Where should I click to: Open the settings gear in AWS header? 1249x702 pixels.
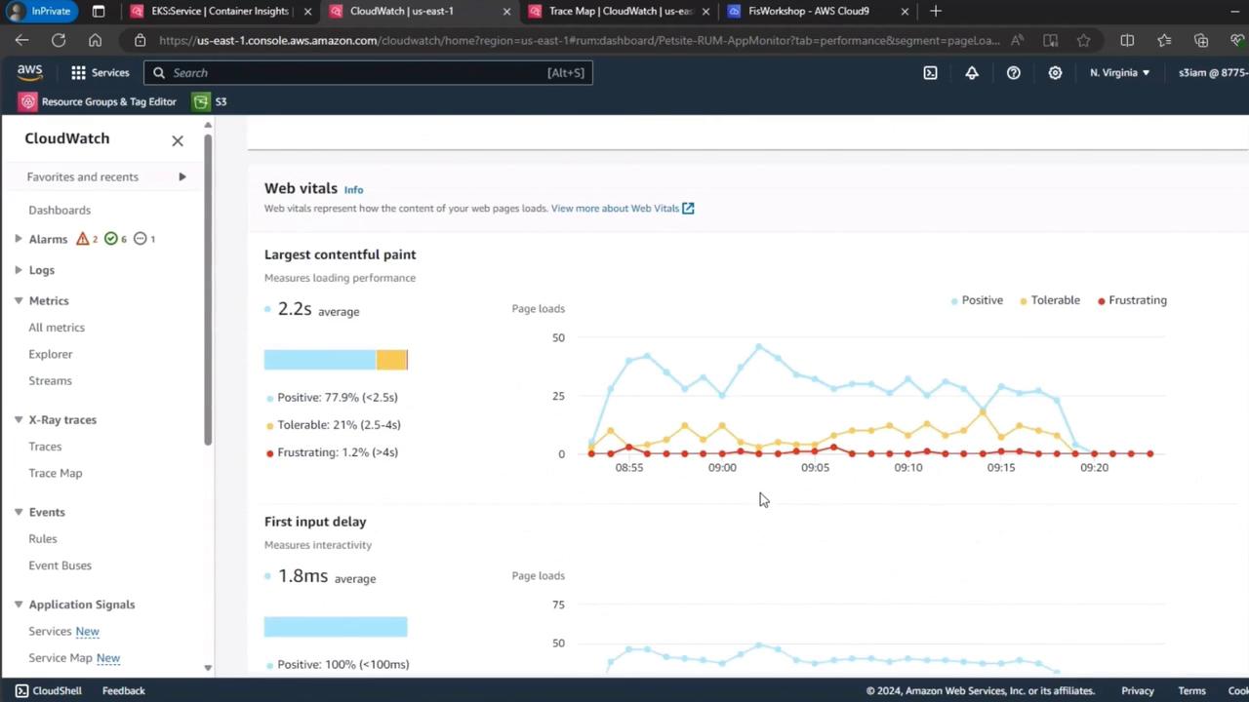[x=1055, y=73]
